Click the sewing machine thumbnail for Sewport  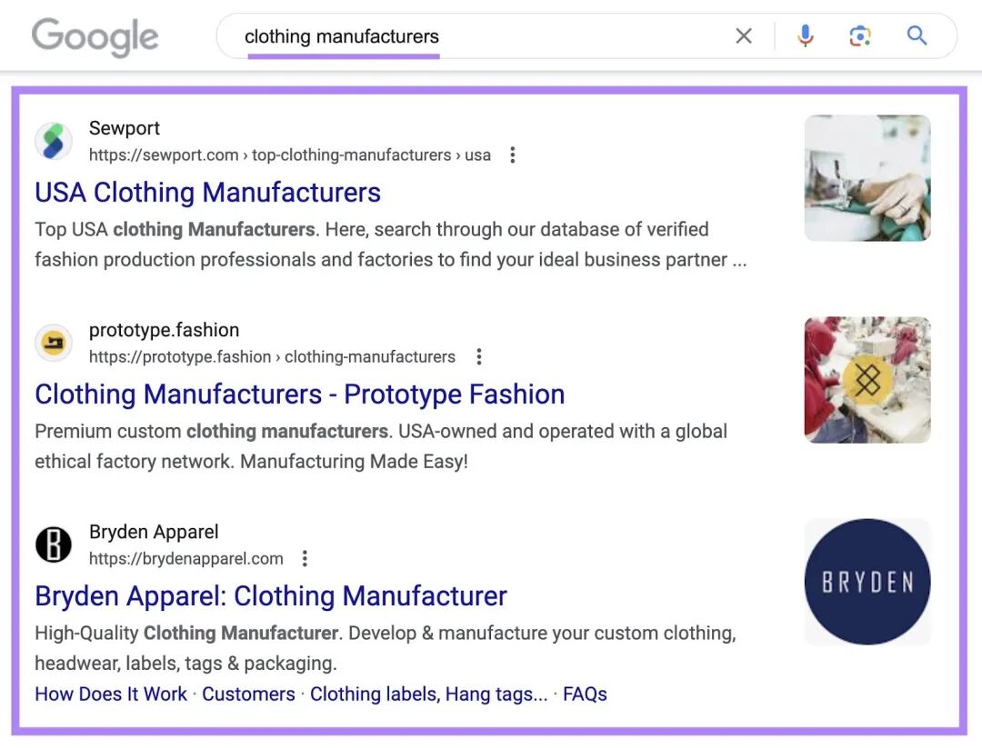click(867, 178)
